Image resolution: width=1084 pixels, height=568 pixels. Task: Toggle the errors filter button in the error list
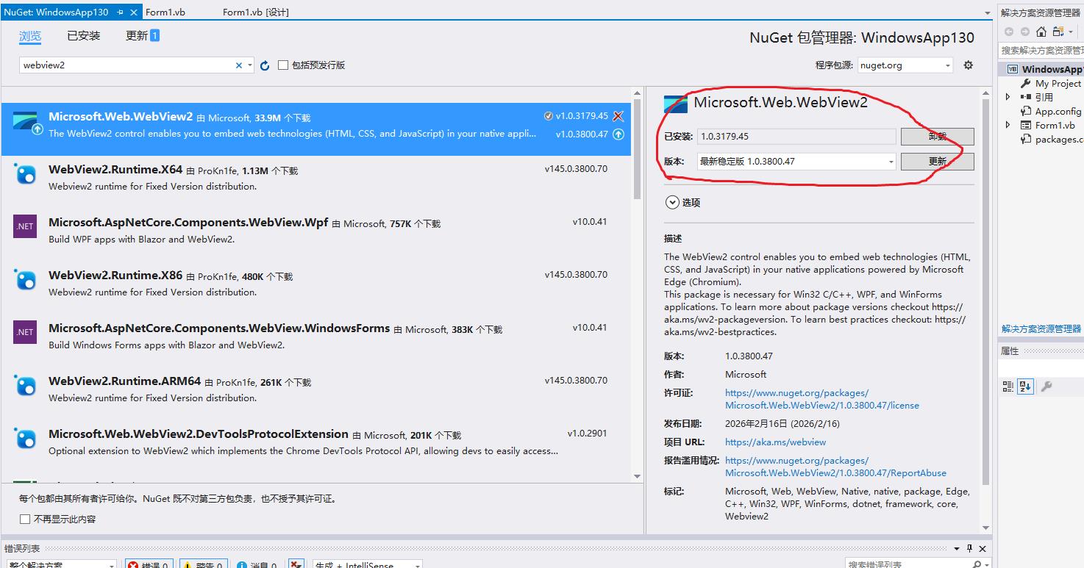[149, 564]
